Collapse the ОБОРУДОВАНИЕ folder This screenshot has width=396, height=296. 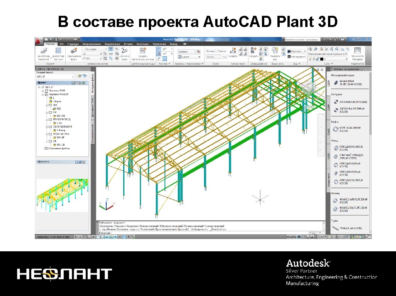tap(47, 127)
